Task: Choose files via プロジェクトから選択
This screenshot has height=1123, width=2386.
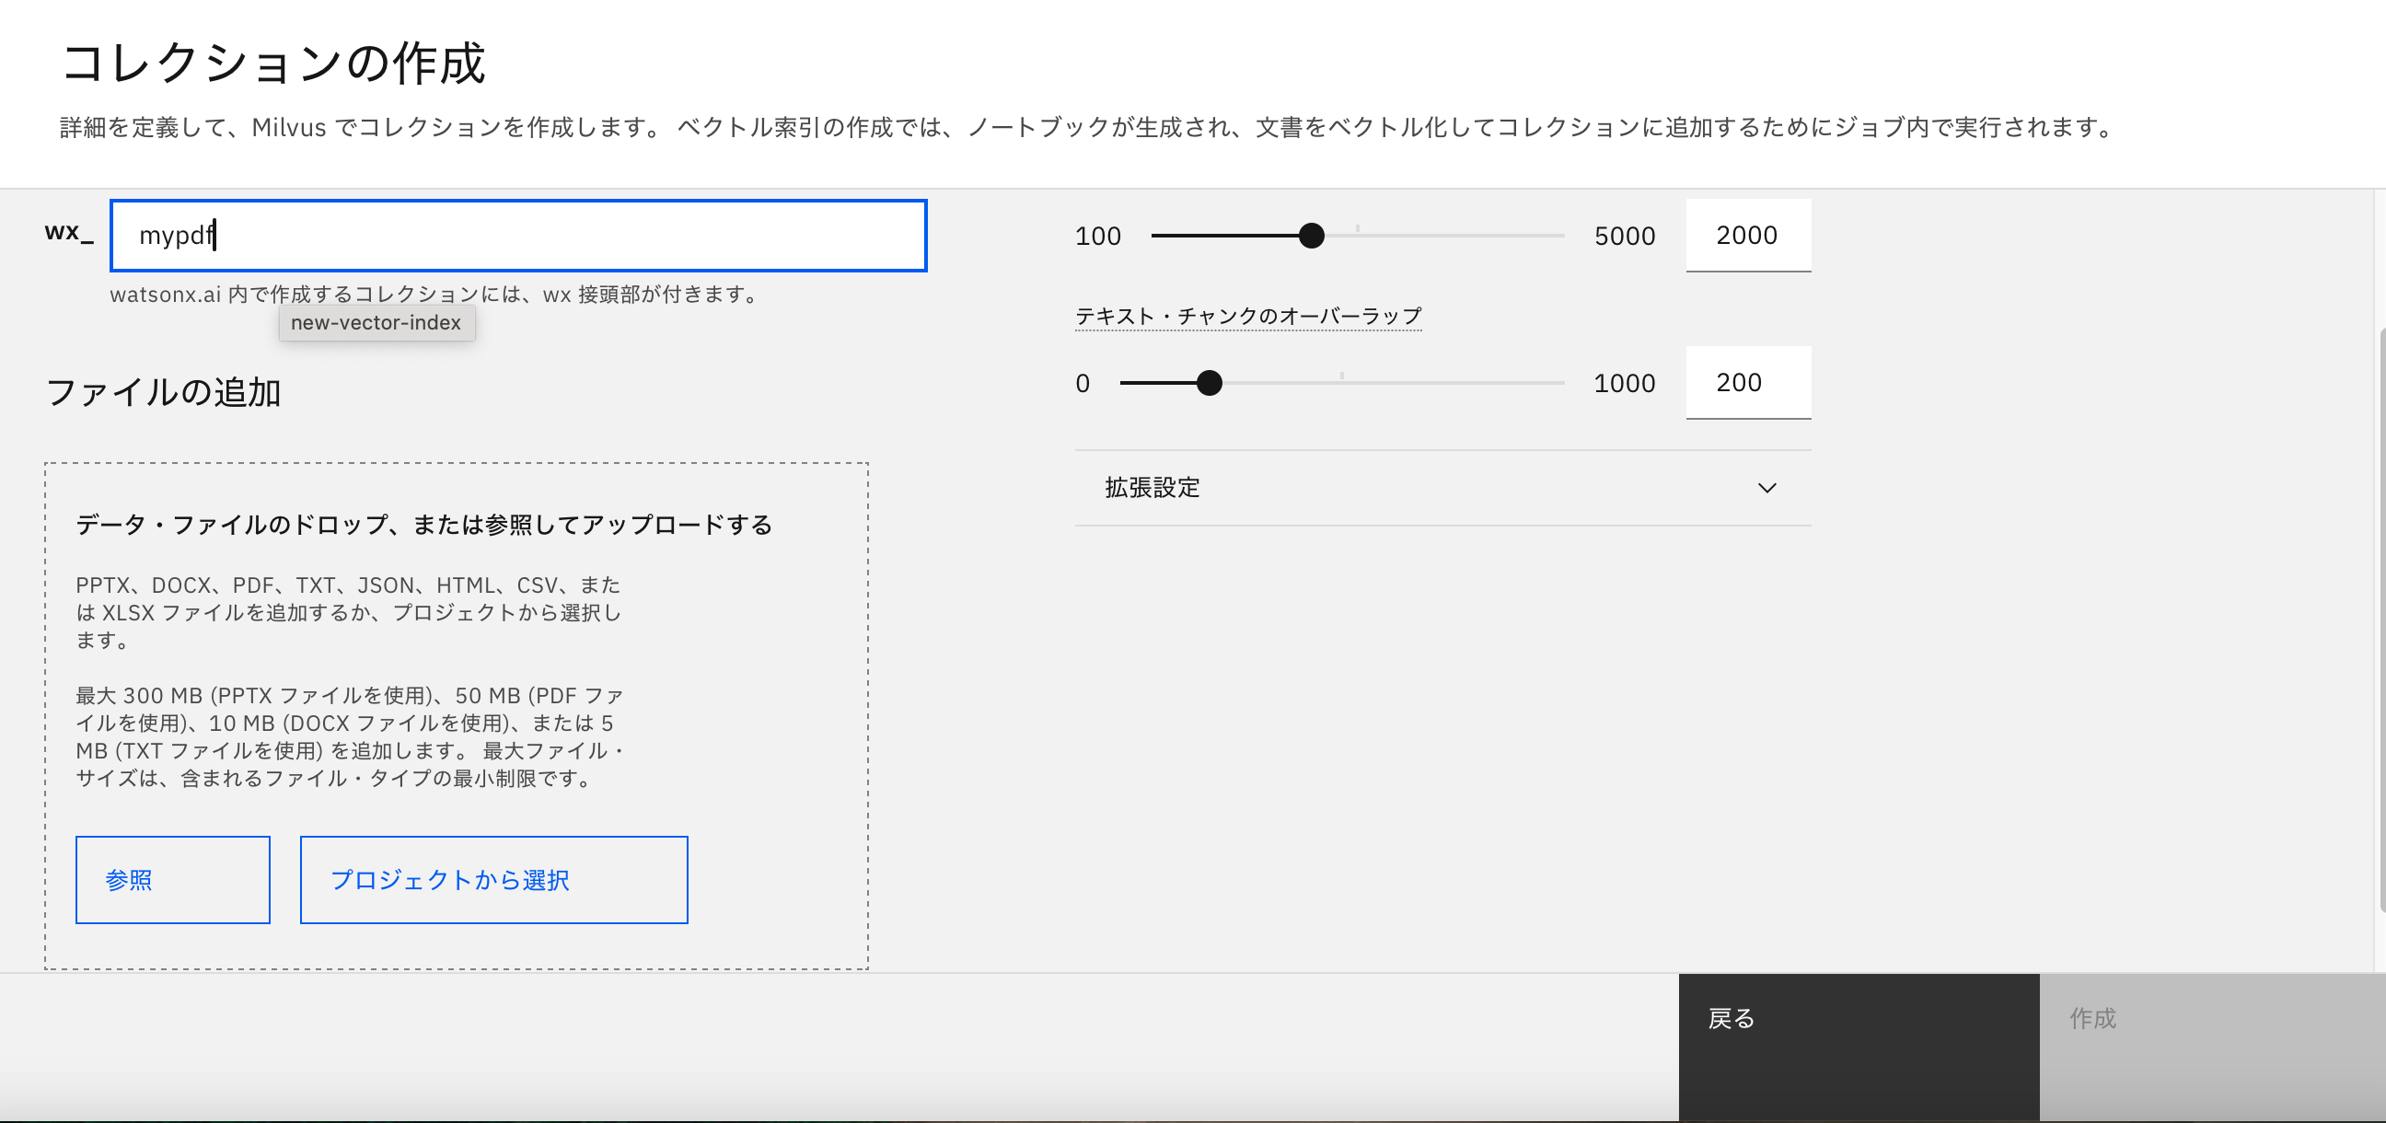Action: [x=493, y=879]
